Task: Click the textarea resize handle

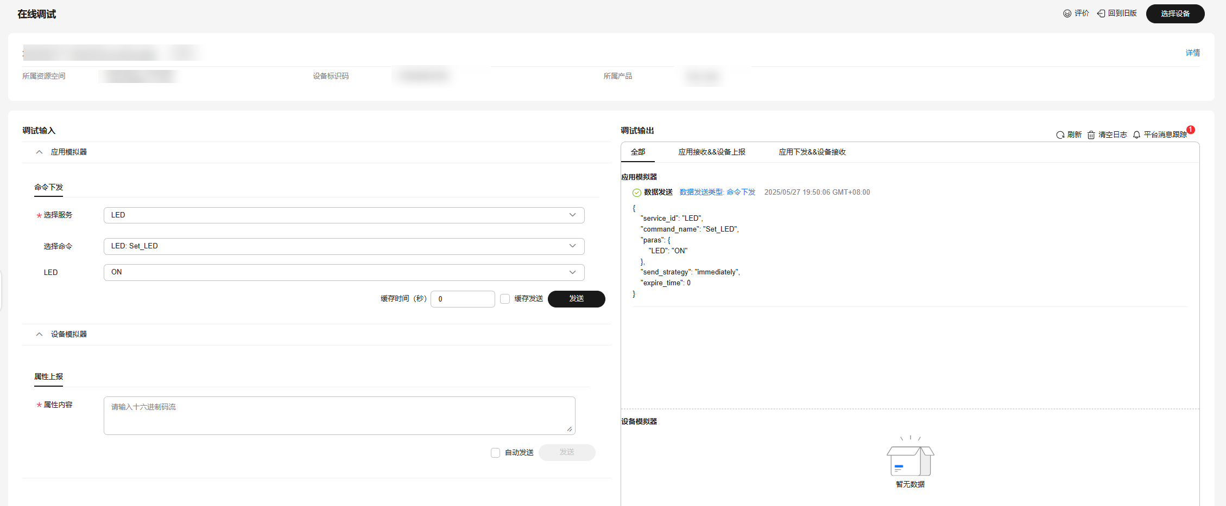Action: click(x=570, y=429)
